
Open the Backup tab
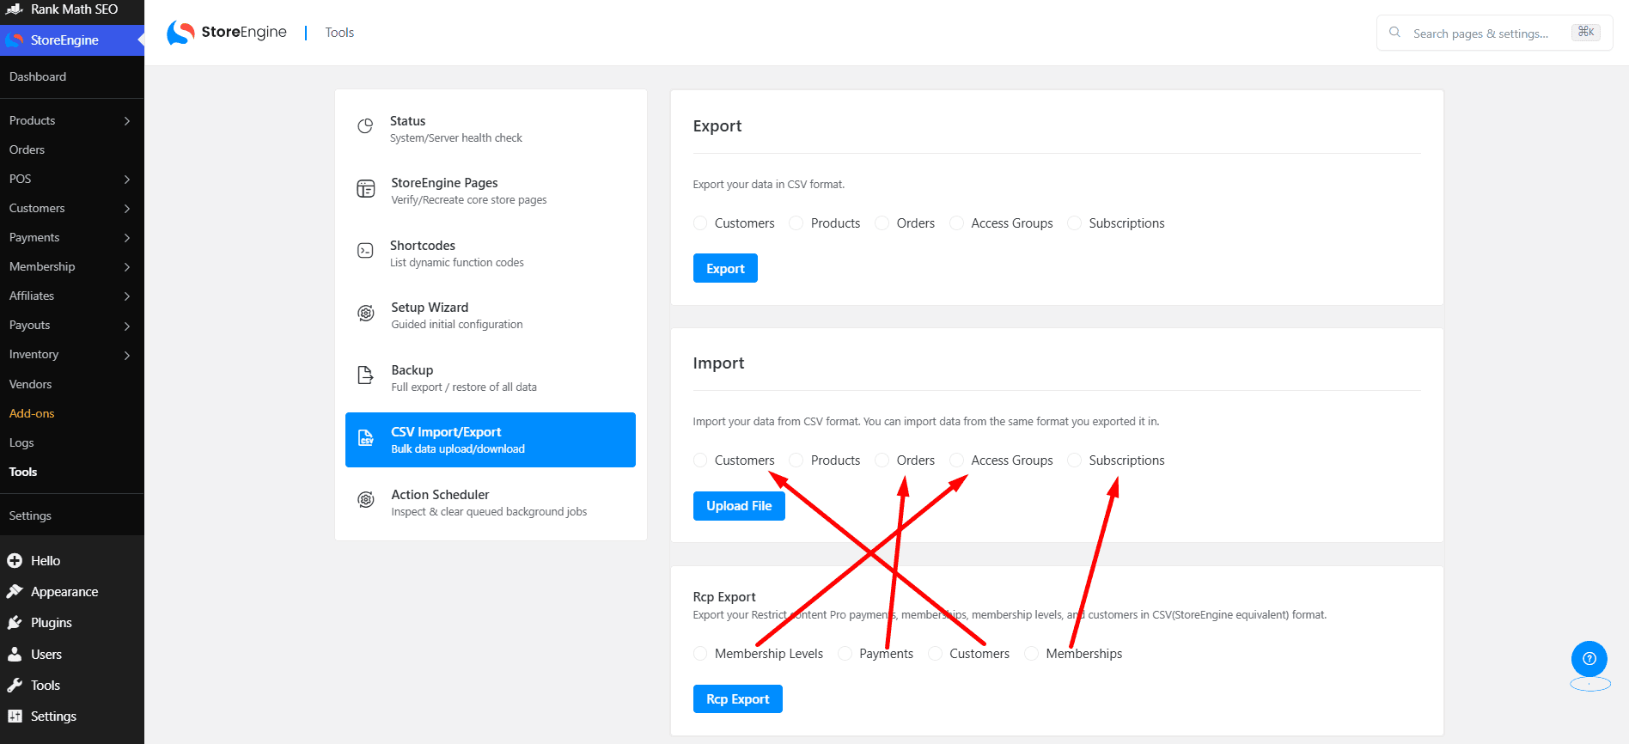[491, 378]
